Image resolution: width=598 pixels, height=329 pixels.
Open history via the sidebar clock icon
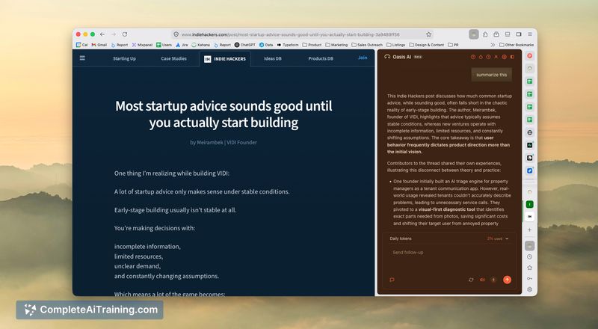click(x=530, y=257)
